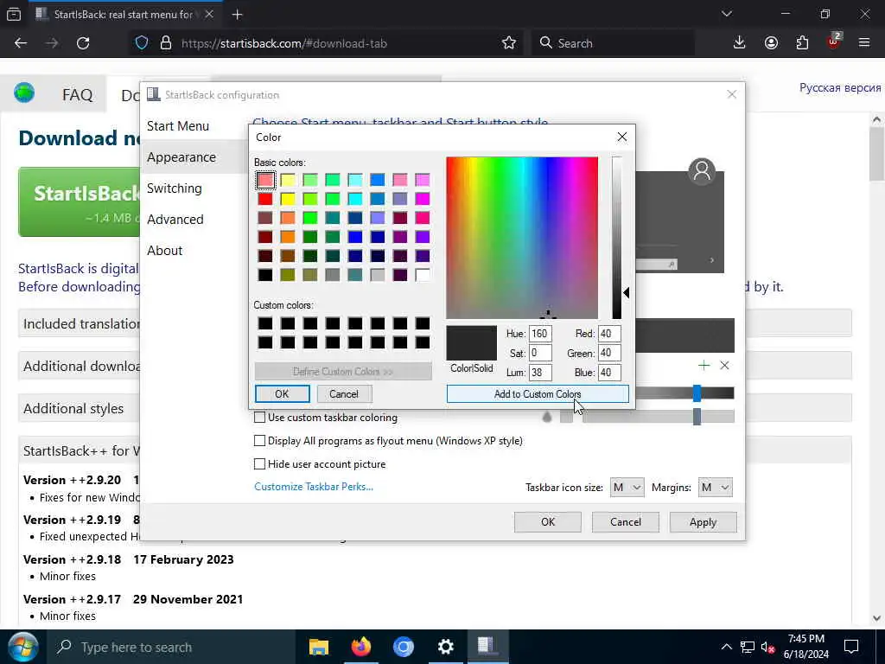
Task: Show hidden tray icons
Action: [x=726, y=647]
